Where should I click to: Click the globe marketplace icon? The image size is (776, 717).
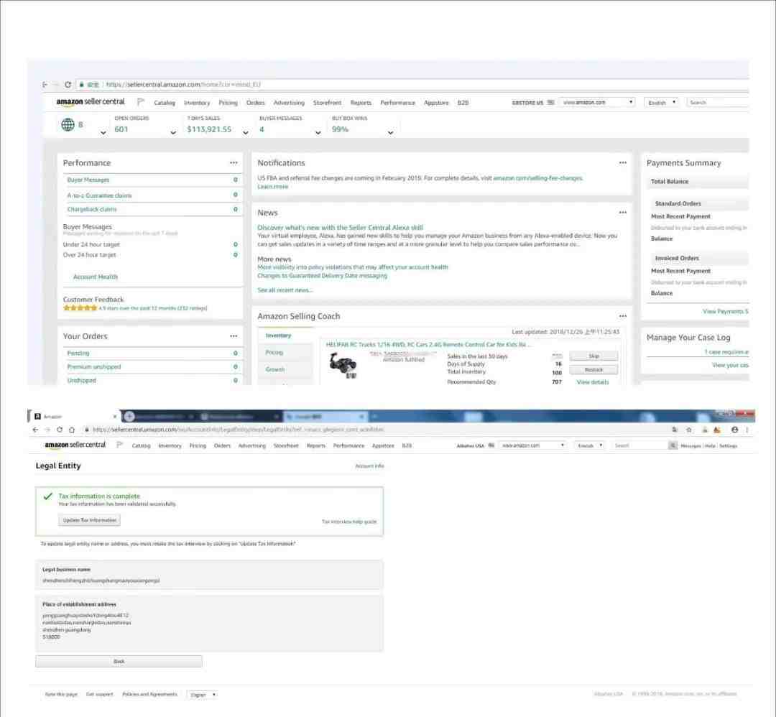click(x=68, y=125)
